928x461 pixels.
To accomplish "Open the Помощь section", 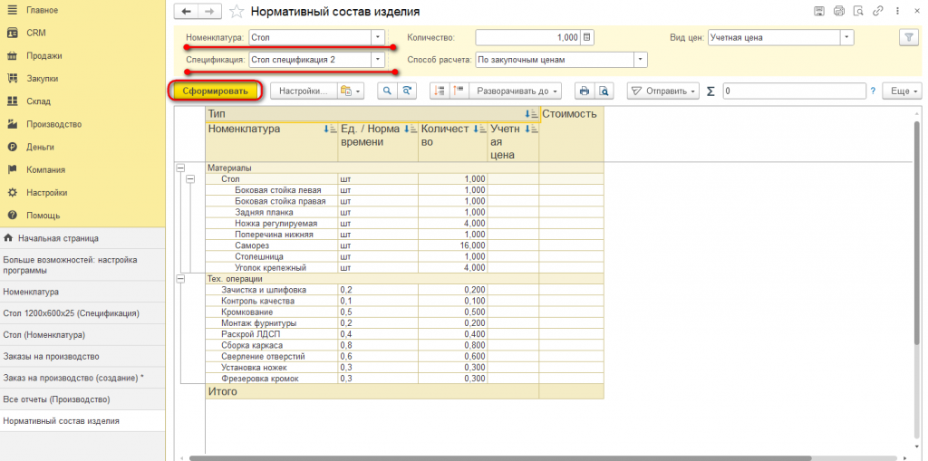I will 43,216.
